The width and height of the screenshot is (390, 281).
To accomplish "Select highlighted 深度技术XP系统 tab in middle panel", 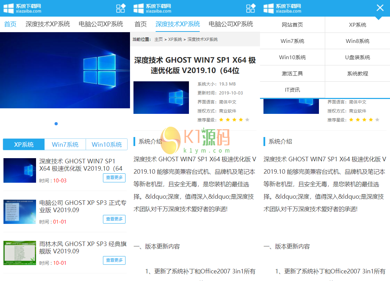I will click(177, 24).
